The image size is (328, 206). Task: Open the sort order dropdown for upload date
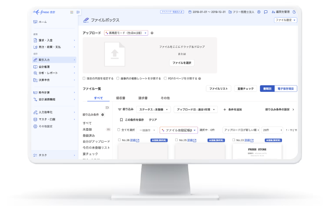click(241, 130)
